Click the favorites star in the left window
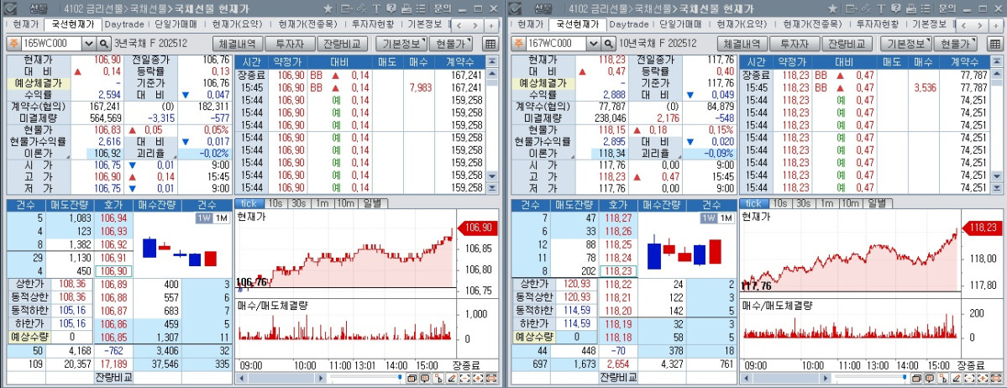The image size is (1007, 388). 328,9
